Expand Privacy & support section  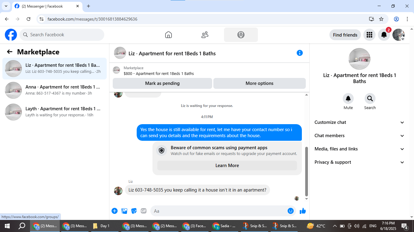point(359,162)
